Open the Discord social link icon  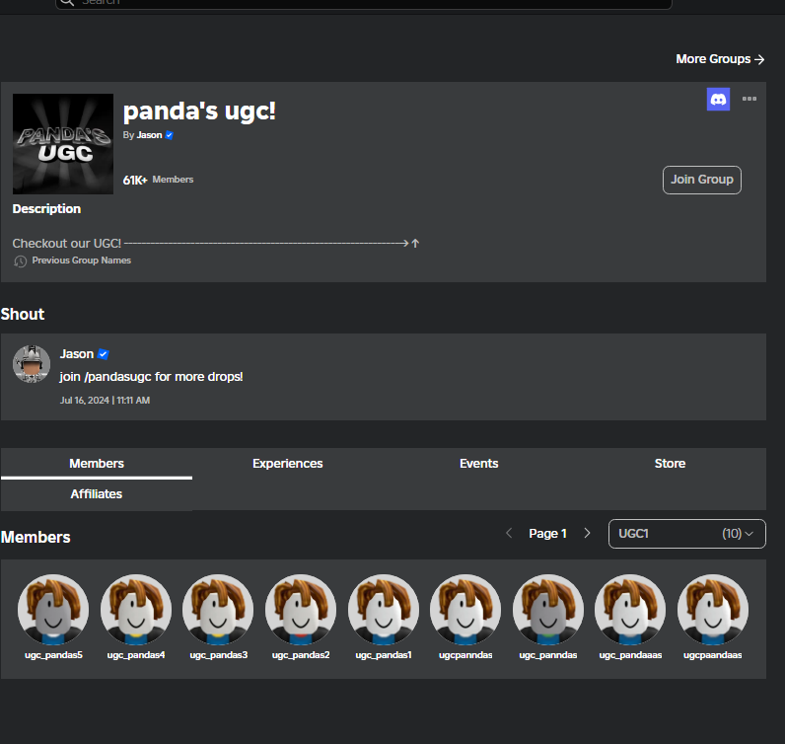point(718,100)
